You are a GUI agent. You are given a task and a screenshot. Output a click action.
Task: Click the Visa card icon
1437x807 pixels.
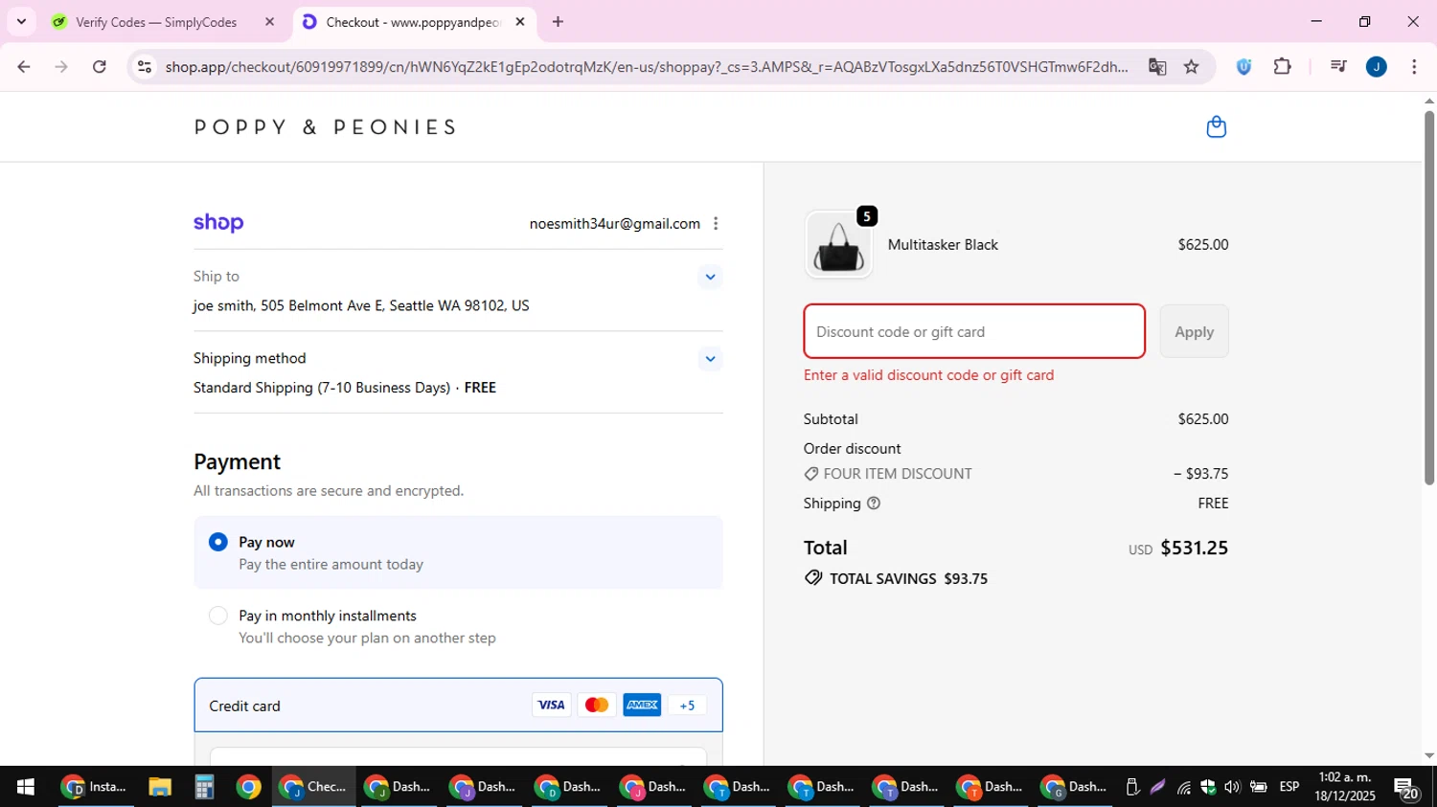pyautogui.click(x=551, y=706)
